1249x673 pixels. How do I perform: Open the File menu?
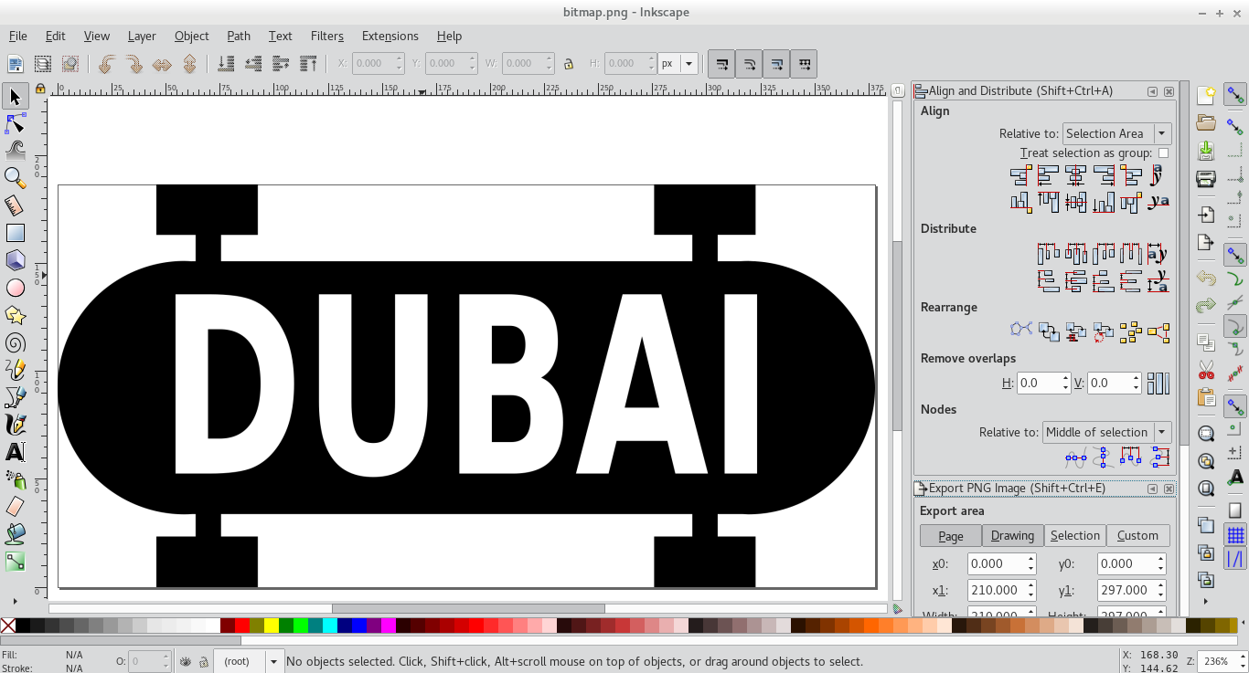(x=18, y=37)
